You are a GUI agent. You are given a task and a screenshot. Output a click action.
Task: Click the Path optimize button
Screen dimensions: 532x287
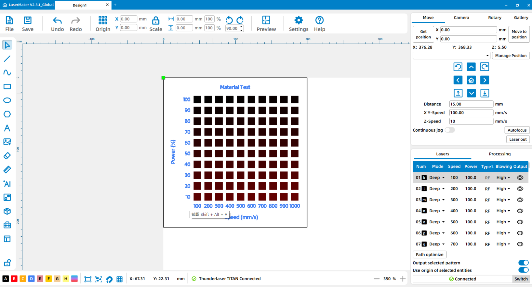tap(429, 254)
